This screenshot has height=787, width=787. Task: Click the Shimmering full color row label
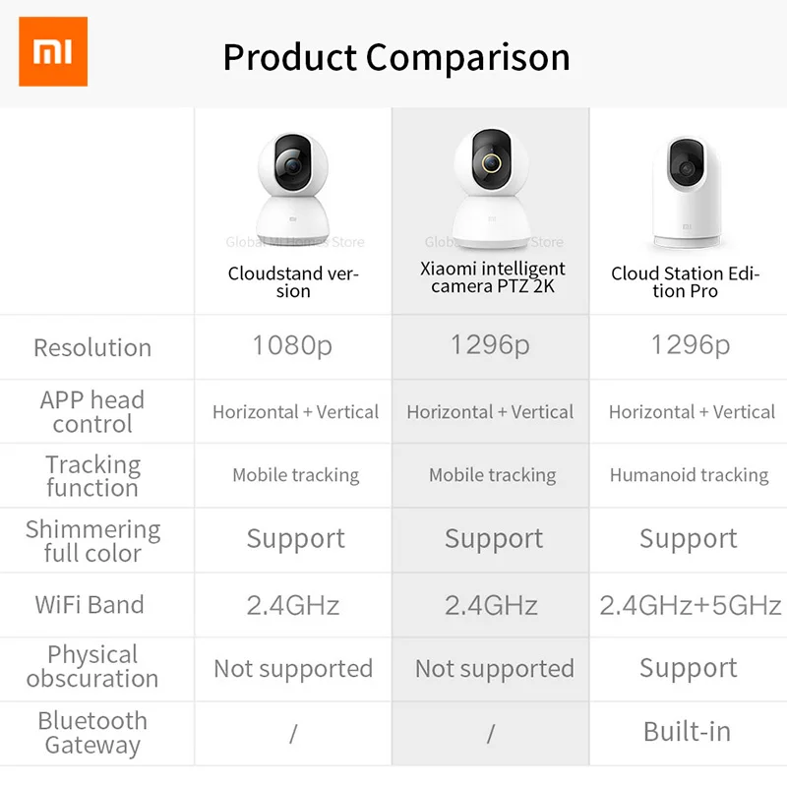tap(92, 541)
